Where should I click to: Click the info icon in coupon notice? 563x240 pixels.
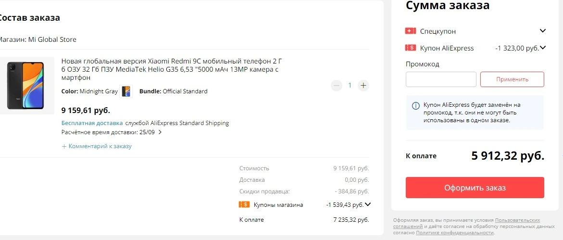tap(415, 106)
